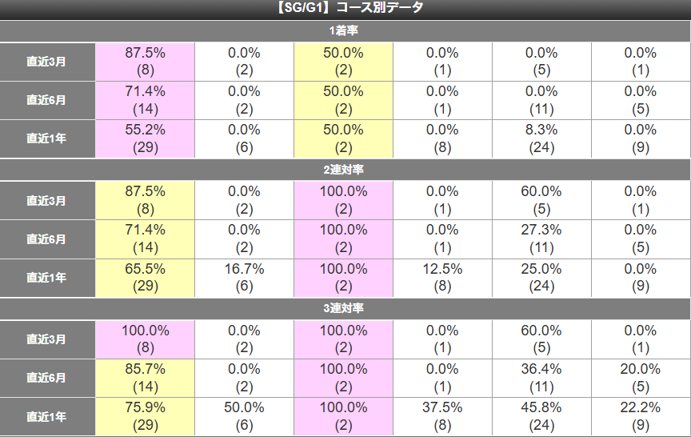Select the 3連対率 section header

click(x=345, y=308)
